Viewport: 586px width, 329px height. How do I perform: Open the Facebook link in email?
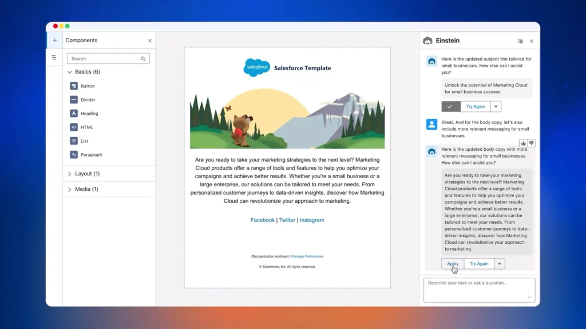(x=262, y=220)
